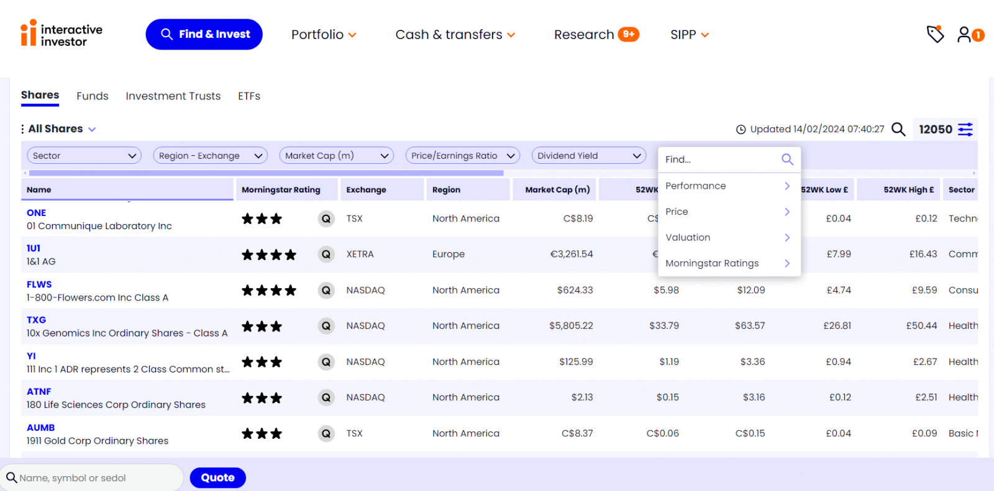994x491 pixels.
Task: Expand the Performance submenu
Action: (x=729, y=186)
